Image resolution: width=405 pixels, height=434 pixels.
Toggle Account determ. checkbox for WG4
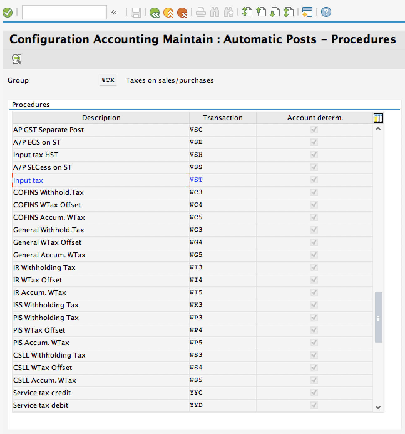click(x=314, y=242)
